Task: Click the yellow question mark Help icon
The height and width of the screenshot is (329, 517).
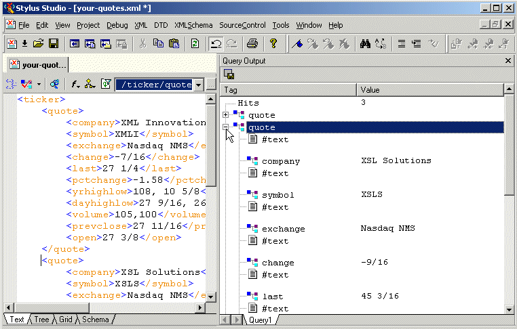Action: 273,44
